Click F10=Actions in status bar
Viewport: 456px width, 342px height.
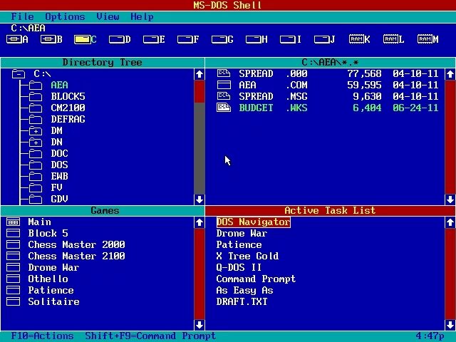(43, 336)
